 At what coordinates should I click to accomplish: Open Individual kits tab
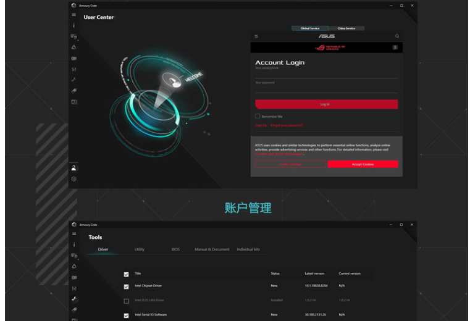[248, 249]
